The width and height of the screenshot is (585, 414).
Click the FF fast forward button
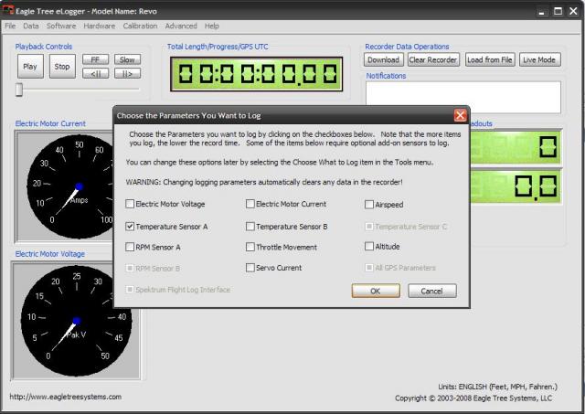(x=94, y=59)
